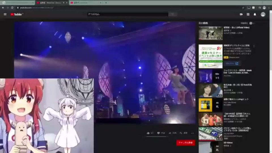Click the red channel subscribe button
Viewport: 272px width, 153px height.
[186, 143]
